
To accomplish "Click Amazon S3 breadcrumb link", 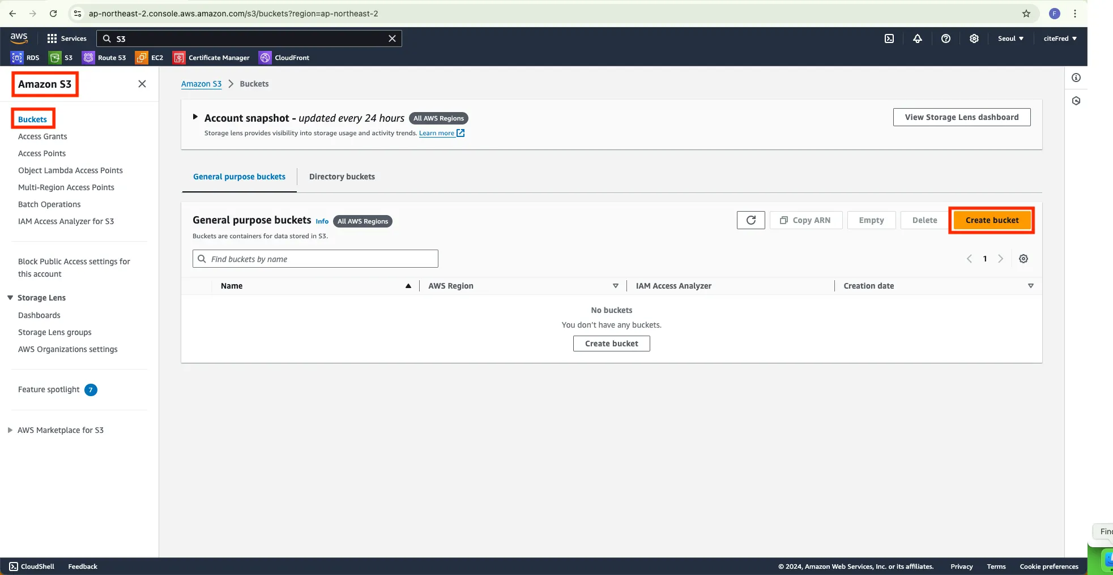I will (x=201, y=84).
